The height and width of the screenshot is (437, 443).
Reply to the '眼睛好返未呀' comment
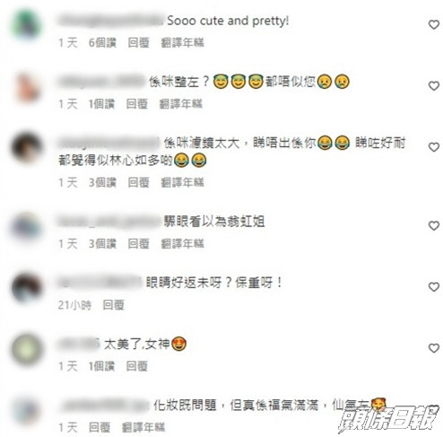113,305
